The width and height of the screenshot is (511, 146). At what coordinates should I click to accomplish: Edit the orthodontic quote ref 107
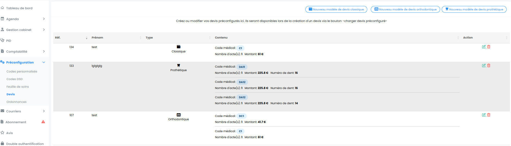pos(484,115)
